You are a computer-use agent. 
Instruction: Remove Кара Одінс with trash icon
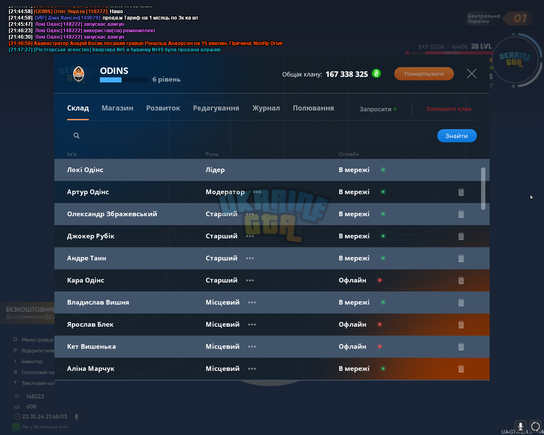click(461, 280)
